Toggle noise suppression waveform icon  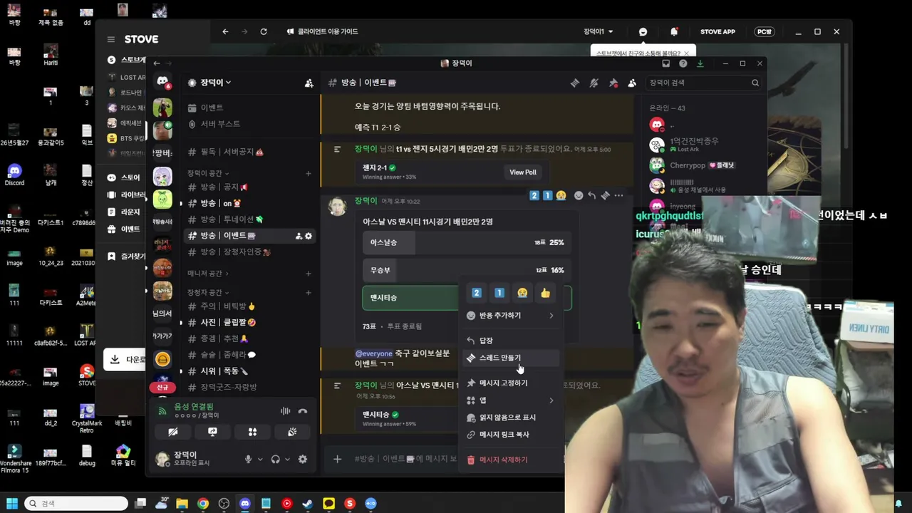286,411
